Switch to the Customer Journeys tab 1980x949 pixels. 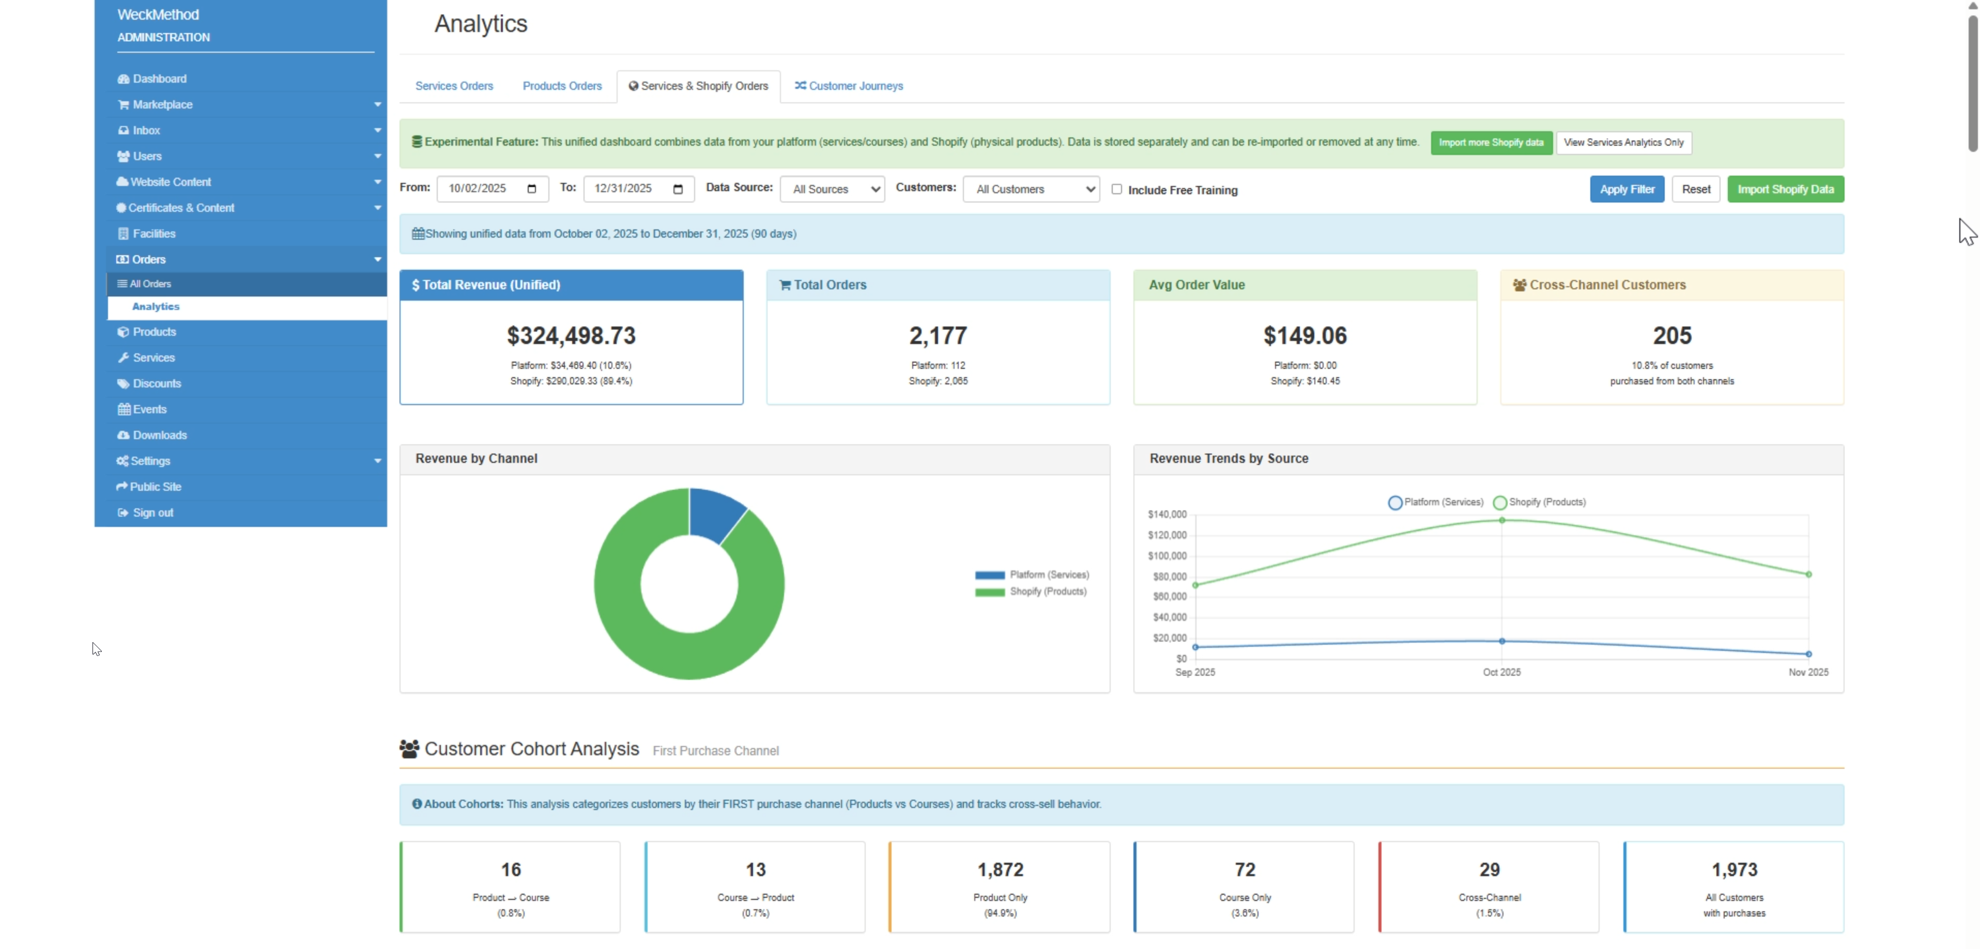849,86
